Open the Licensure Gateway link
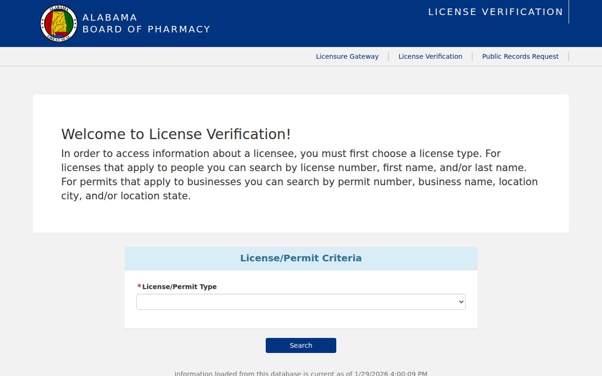This screenshot has height=376, width=602. (347, 56)
